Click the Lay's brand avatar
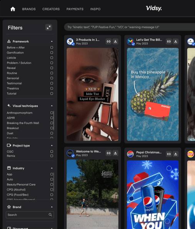195x229 pixels. point(190,154)
